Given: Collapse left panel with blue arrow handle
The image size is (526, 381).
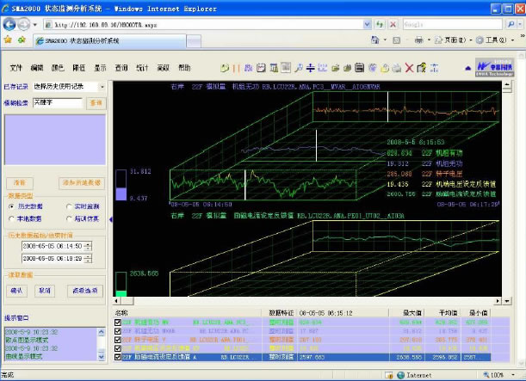Looking at the screenshot, I should click(111, 219).
